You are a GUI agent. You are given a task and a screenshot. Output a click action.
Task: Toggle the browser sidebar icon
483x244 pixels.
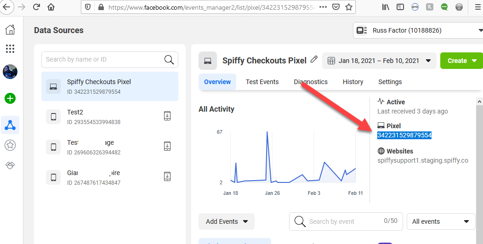(x=400, y=7)
